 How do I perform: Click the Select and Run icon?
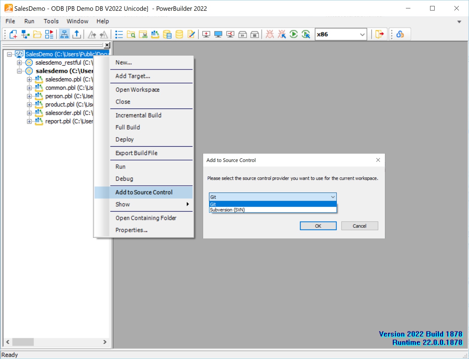point(306,34)
